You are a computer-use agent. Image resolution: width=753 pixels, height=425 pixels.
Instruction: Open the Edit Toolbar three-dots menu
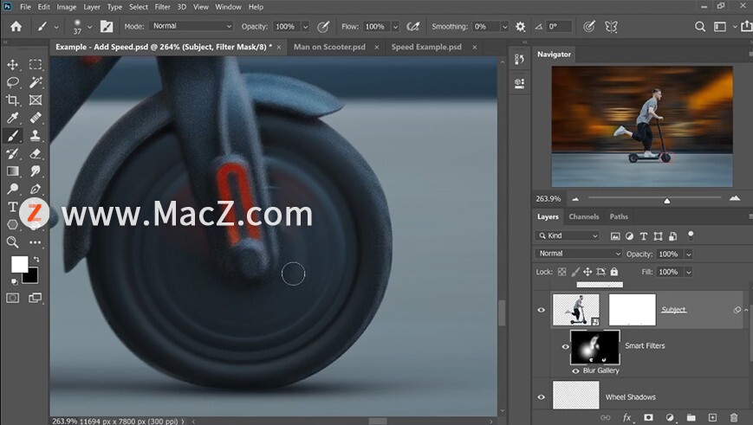click(x=35, y=242)
